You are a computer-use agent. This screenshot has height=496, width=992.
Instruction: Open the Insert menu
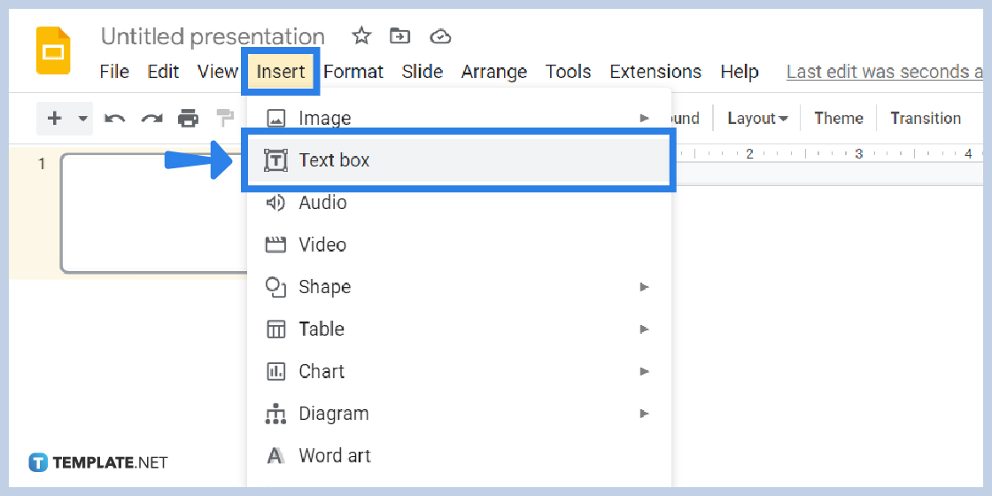281,72
